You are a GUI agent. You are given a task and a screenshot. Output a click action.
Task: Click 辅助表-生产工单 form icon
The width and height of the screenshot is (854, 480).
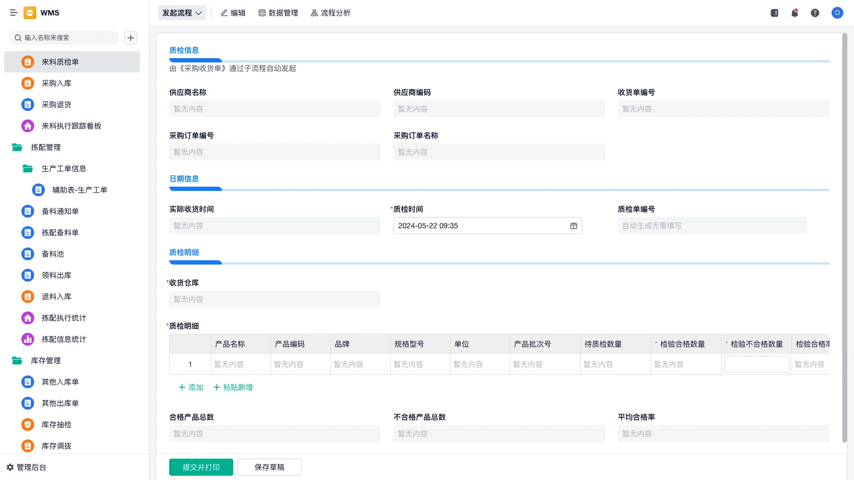[x=38, y=190]
